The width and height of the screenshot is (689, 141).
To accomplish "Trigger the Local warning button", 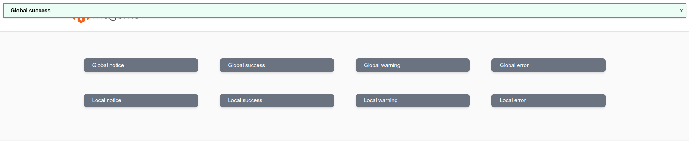I will tap(413, 100).
